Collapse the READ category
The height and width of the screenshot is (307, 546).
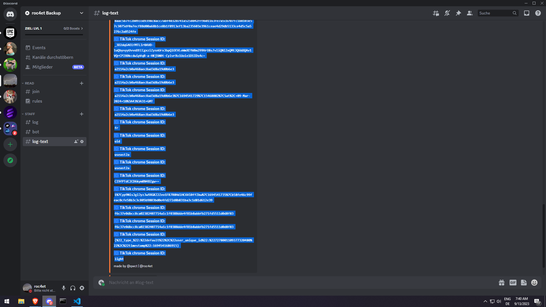coord(29,83)
